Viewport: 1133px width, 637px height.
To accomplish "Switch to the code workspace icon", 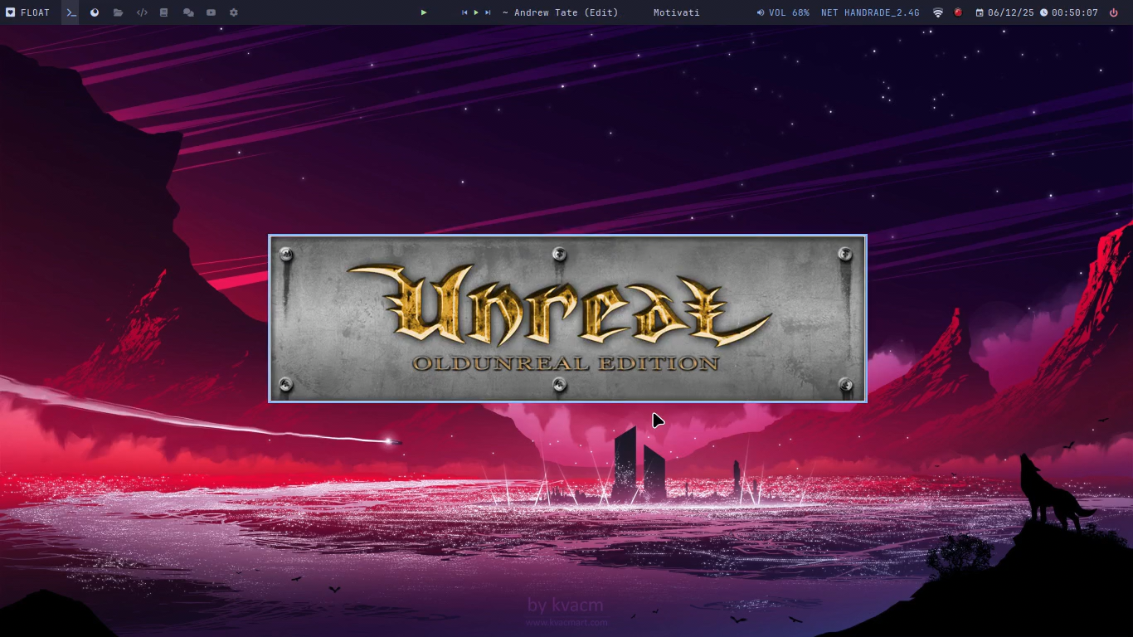I will pos(142,12).
